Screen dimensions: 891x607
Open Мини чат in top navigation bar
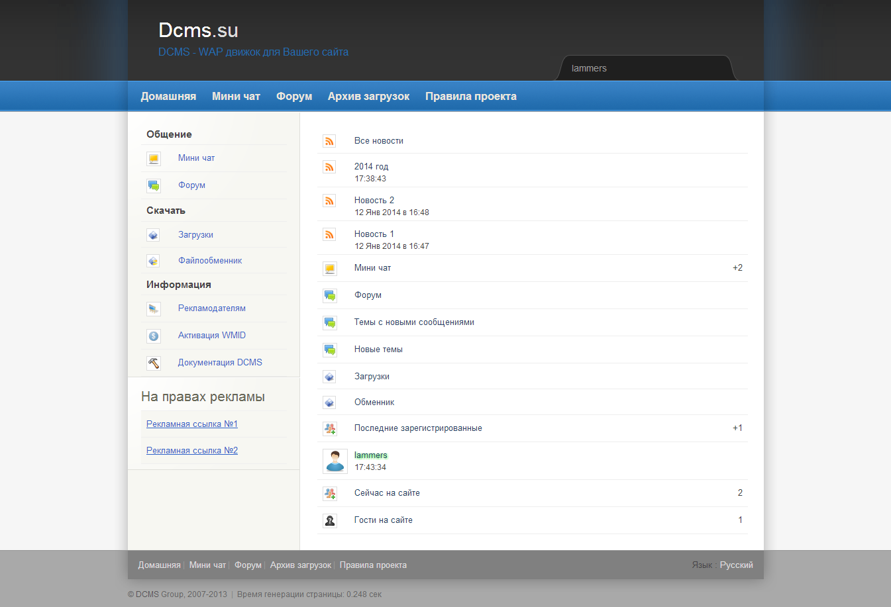pos(236,96)
